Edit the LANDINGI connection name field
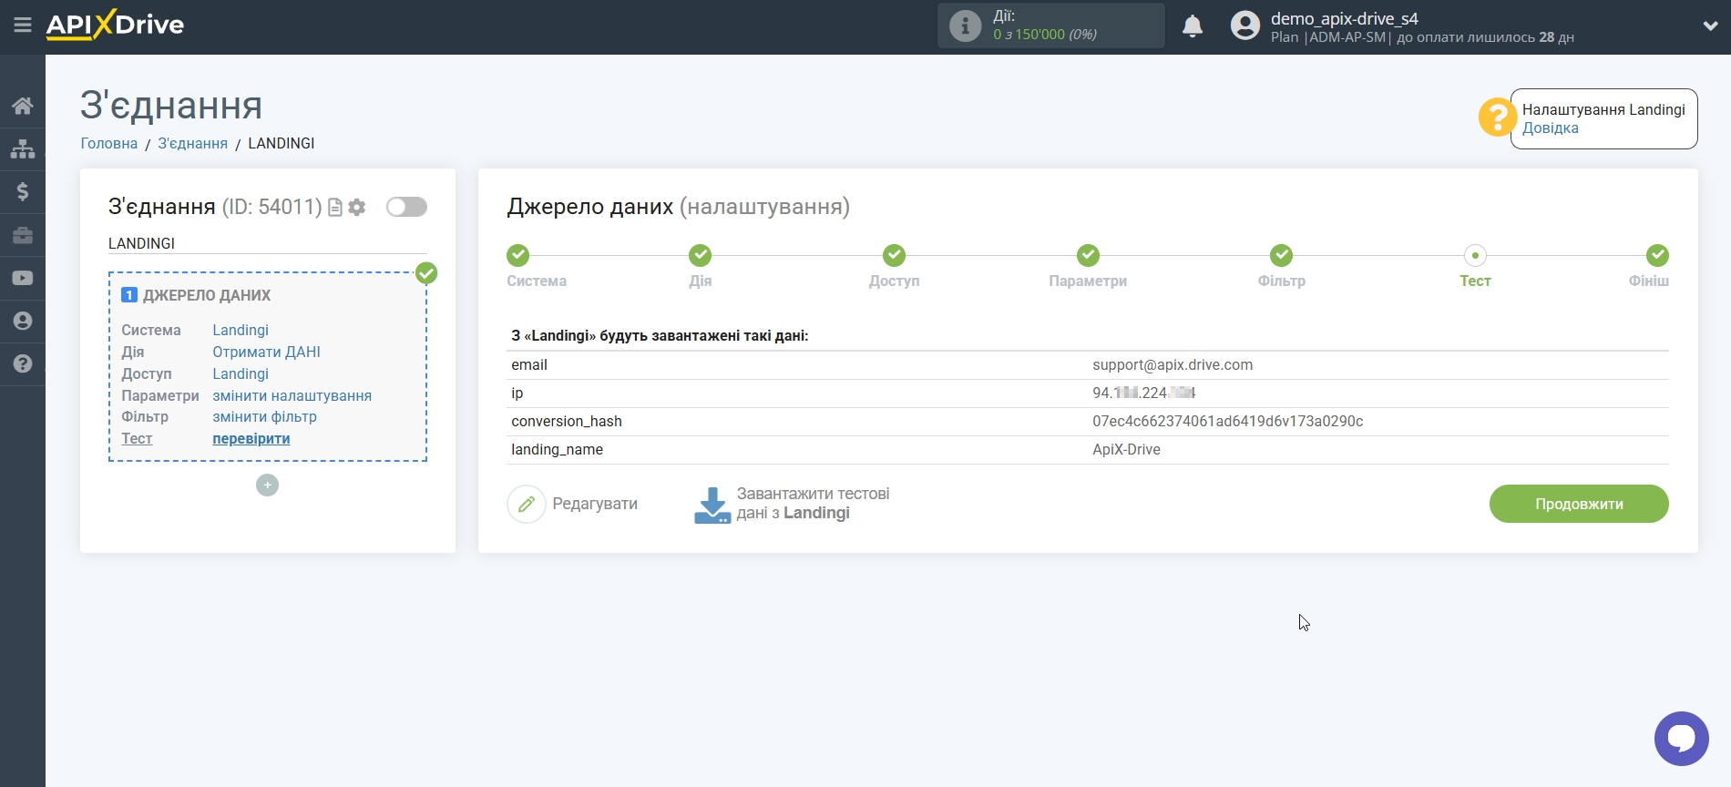1731x787 pixels. [x=267, y=243]
